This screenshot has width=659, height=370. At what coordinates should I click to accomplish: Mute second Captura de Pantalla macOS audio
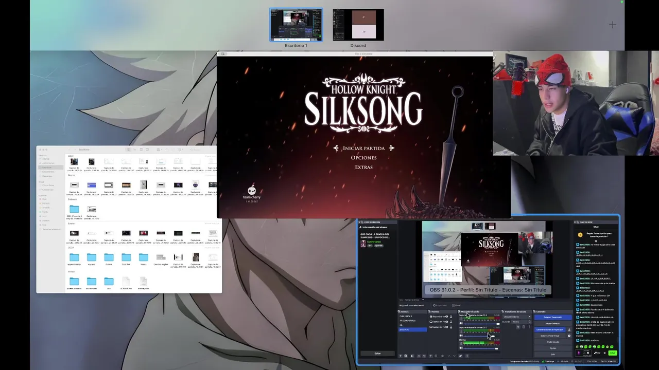click(x=461, y=336)
